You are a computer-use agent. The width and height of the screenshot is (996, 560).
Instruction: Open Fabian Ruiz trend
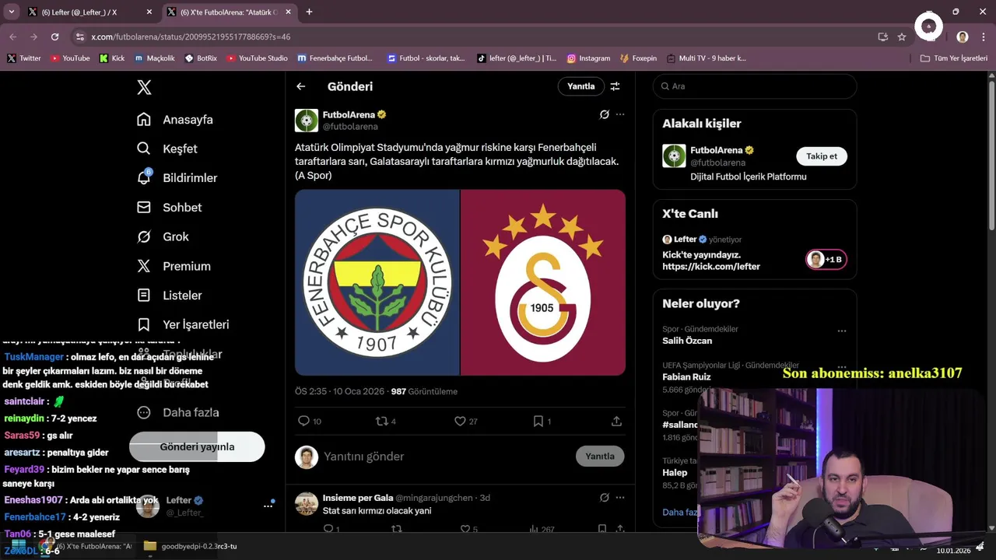pyautogui.click(x=686, y=376)
